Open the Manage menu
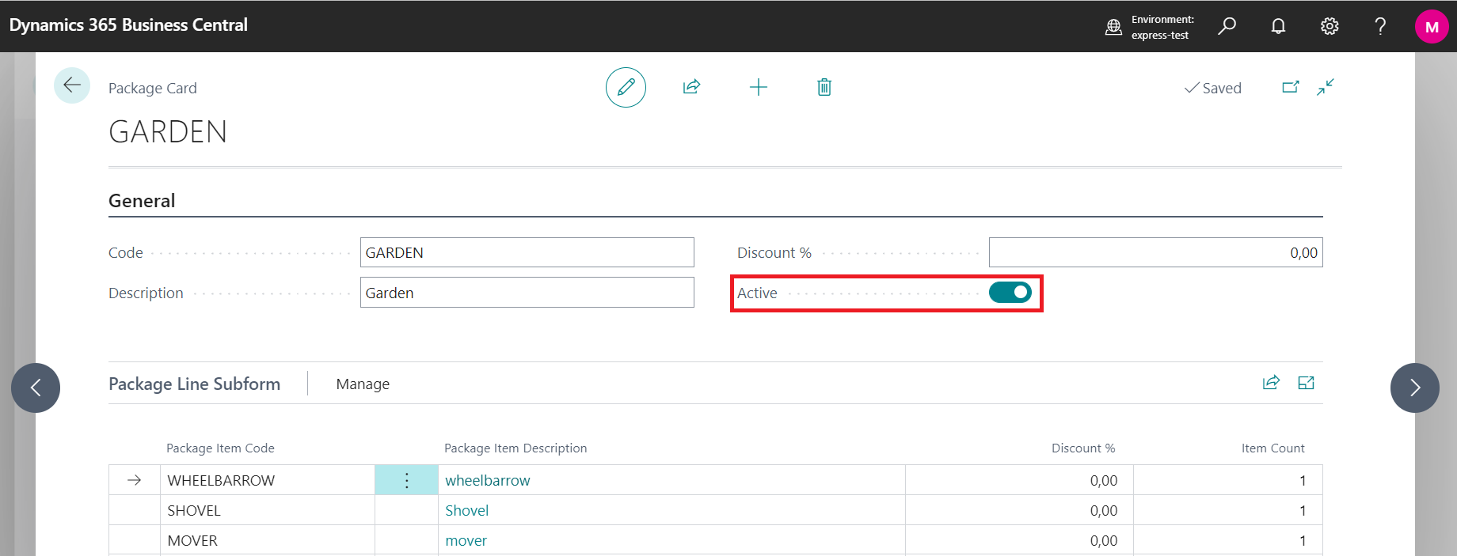Viewport: 1457px width, 556px height. pyautogui.click(x=363, y=384)
